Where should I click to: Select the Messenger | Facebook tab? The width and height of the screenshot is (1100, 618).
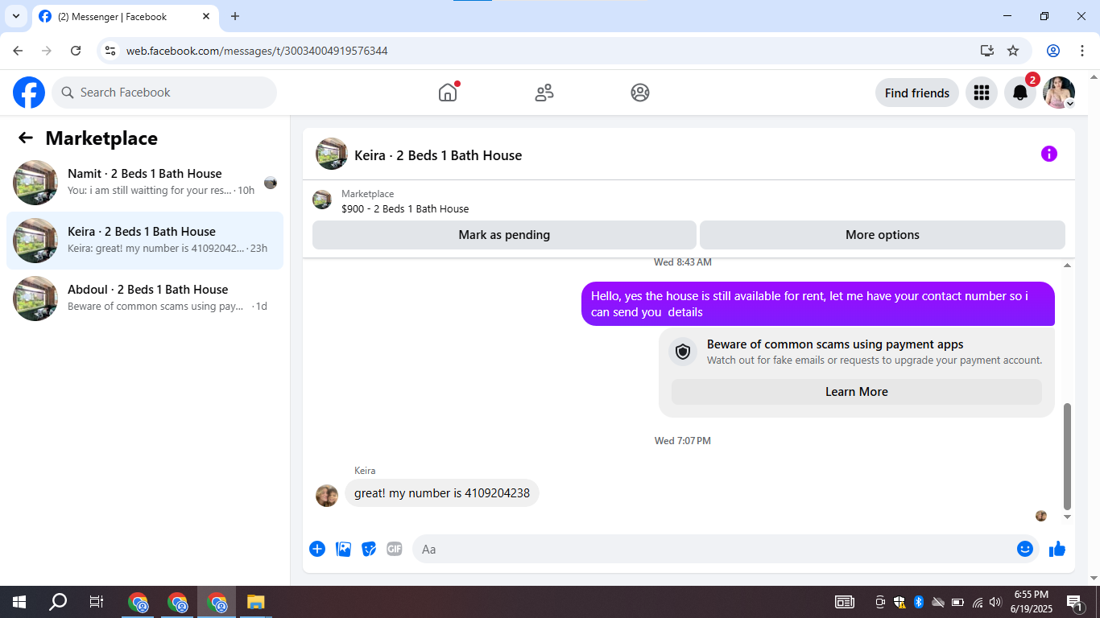[x=126, y=16]
